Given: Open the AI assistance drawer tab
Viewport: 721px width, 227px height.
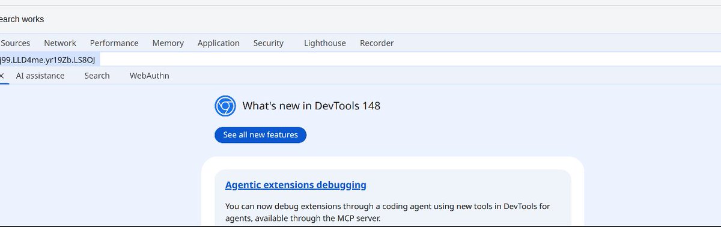Looking at the screenshot, I should tap(40, 76).
